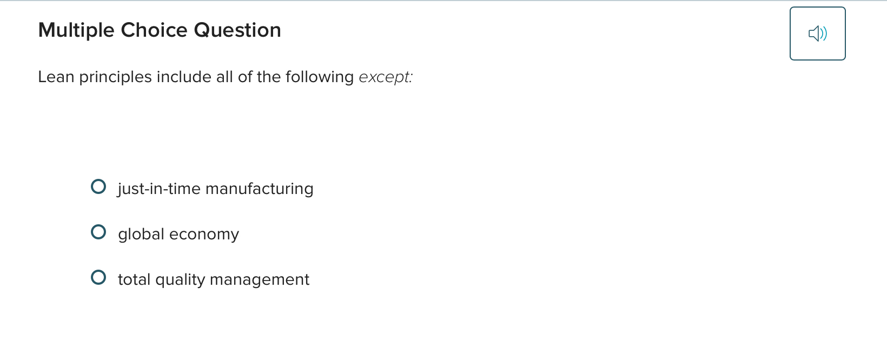The image size is (887, 348).
Task: Click the Multiple Choice Question heading
Action: (159, 30)
